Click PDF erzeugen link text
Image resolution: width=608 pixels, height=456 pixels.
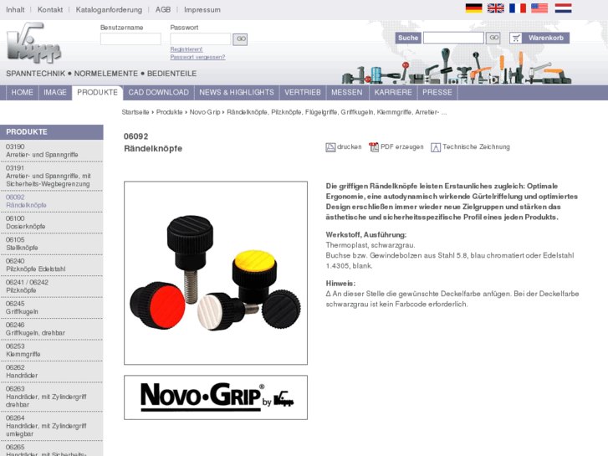click(x=401, y=147)
